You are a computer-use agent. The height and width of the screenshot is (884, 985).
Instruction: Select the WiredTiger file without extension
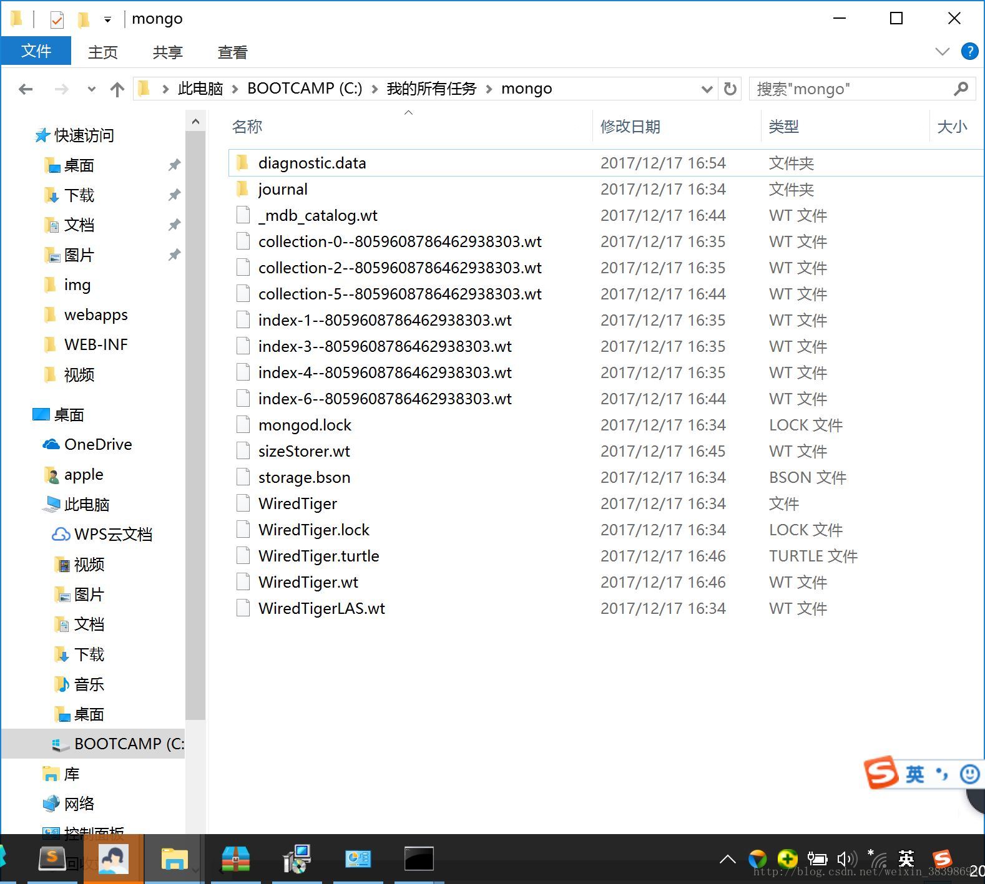[297, 503]
